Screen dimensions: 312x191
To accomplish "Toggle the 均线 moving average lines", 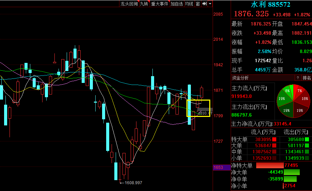I will [189, 4].
